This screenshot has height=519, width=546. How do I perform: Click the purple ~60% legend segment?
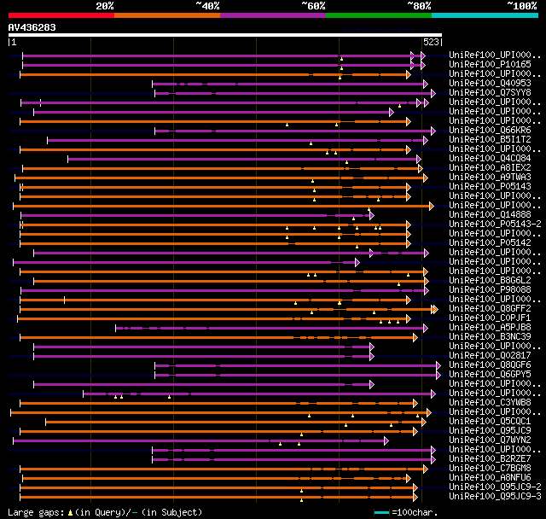(x=273, y=15)
